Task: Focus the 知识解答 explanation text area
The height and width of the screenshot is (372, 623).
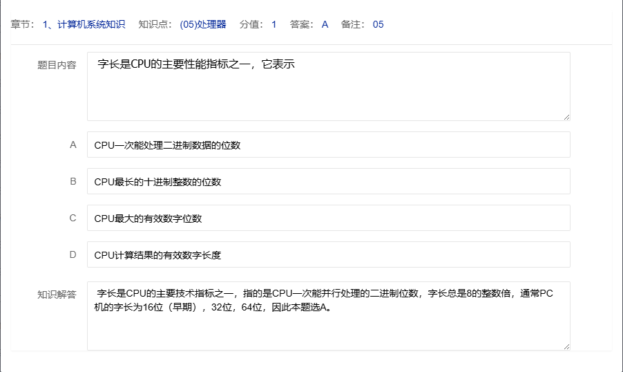Action: [x=328, y=316]
